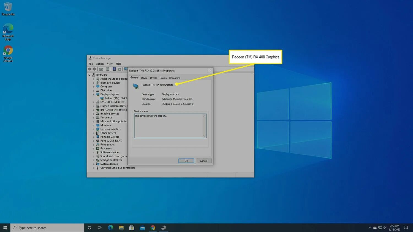Click Device Manager taskbar icon
The height and width of the screenshot is (232, 413).
click(164, 228)
